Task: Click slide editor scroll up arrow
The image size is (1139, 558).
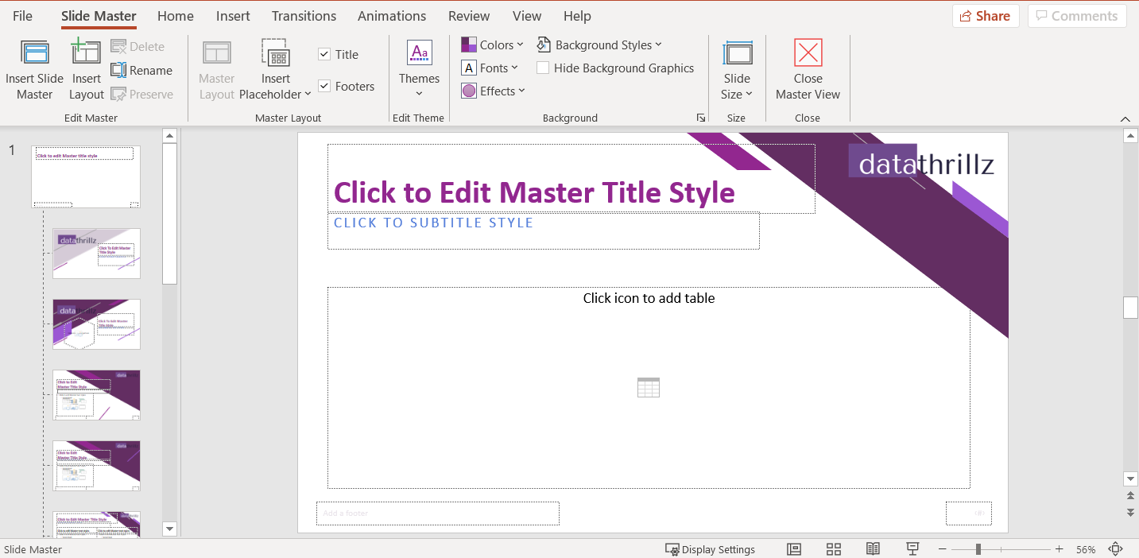Action: pyautogui.click(x=1130, y=136)
